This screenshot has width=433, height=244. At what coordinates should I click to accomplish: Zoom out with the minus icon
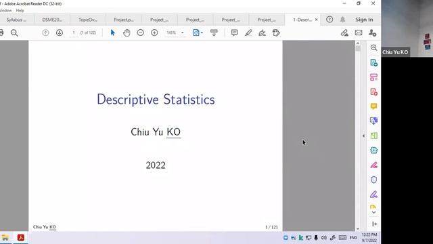tap(140, 33)
